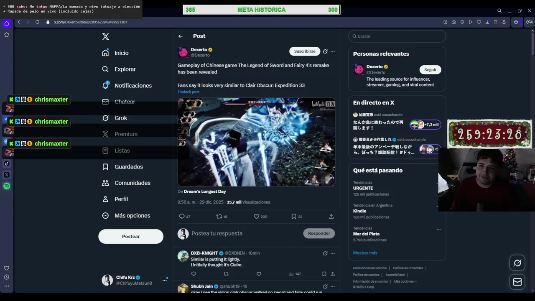
Task: Open the bookmarks star in sidebar
Action: click(x=7, y=35)
